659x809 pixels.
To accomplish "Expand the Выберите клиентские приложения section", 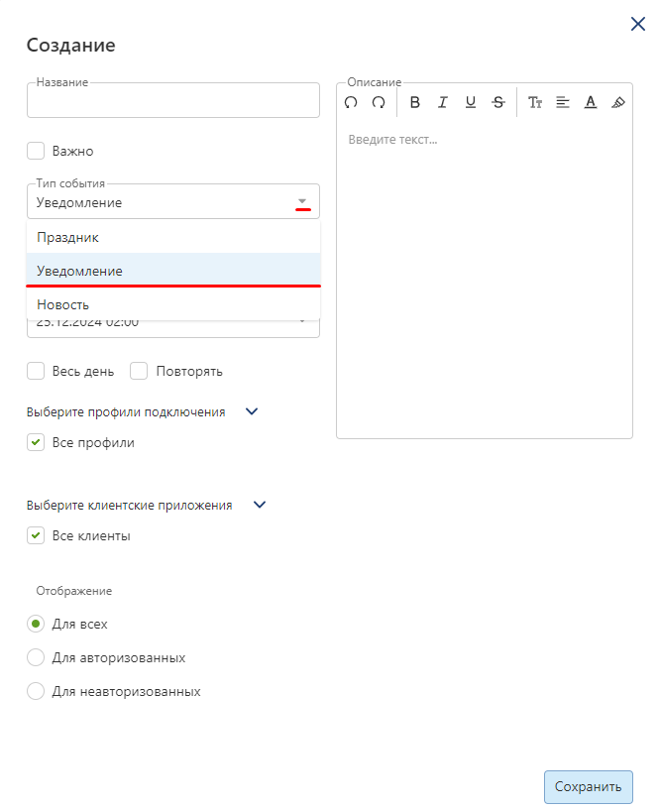I will click(260, 505).
